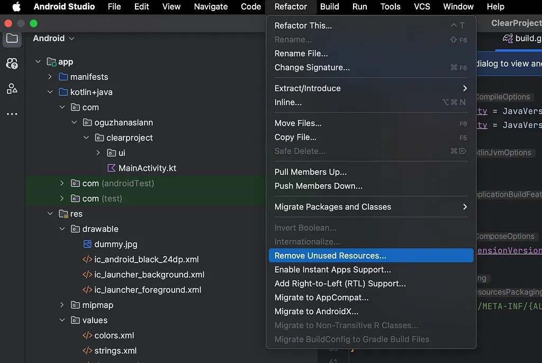The height and width of the screenshot is (363, 542).
Task: Expand the ui package chevron
Action: 98,153
